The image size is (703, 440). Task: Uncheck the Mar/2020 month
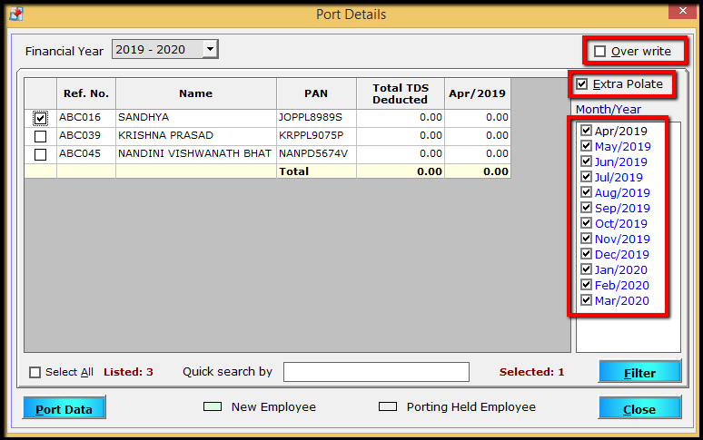point(586,300)
